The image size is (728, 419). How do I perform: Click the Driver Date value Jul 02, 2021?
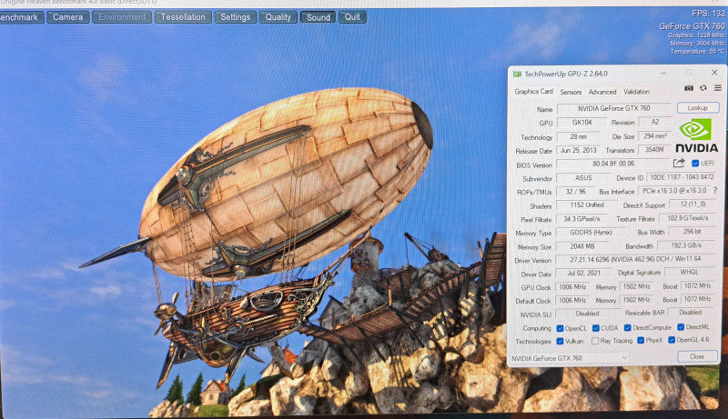point(583,273)
